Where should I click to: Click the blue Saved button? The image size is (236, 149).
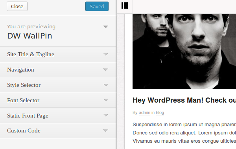pos(97,6)
